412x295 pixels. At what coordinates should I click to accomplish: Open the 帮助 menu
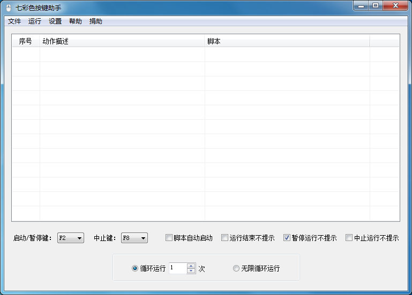click(x=76, y=21)
